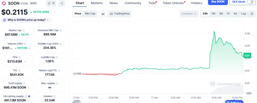Screen dimensions: 257x103
Task: Open the Compare dropdown
Action: (x=189, y=14)
